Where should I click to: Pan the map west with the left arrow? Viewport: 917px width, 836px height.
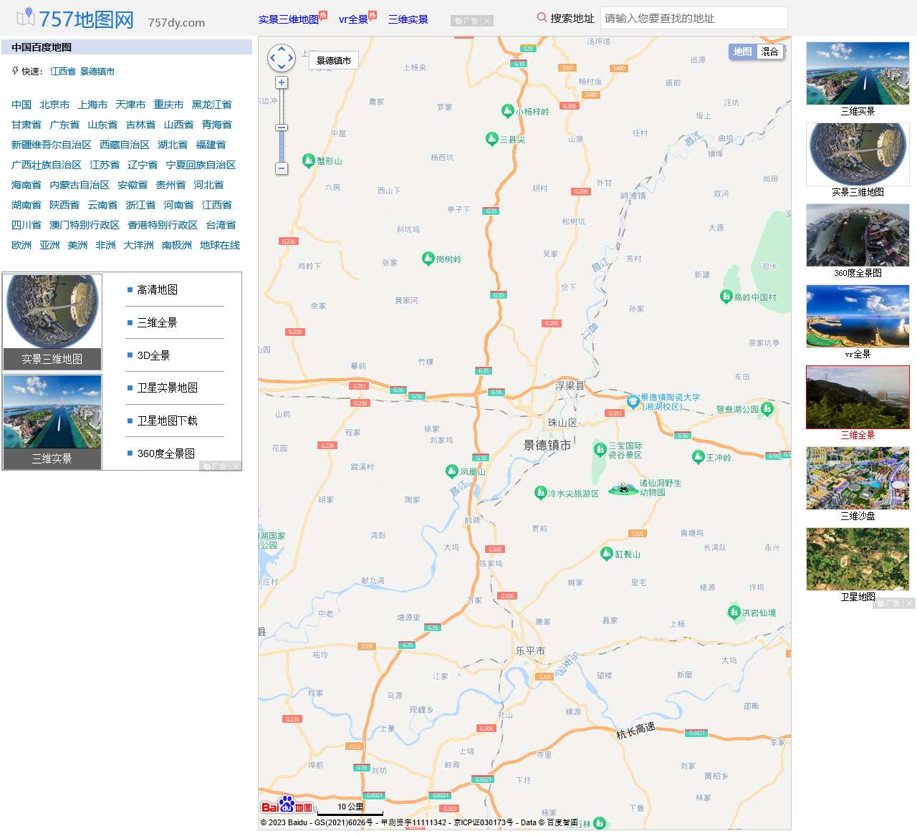(272, 58)
